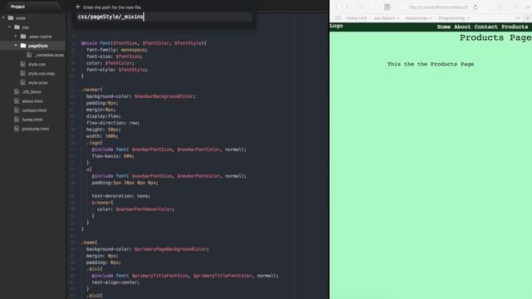The height and width of the screenshot is (299, 532).
Task: Click the Safari address bar
Action: pyautogui.click(x=438, y=7)
